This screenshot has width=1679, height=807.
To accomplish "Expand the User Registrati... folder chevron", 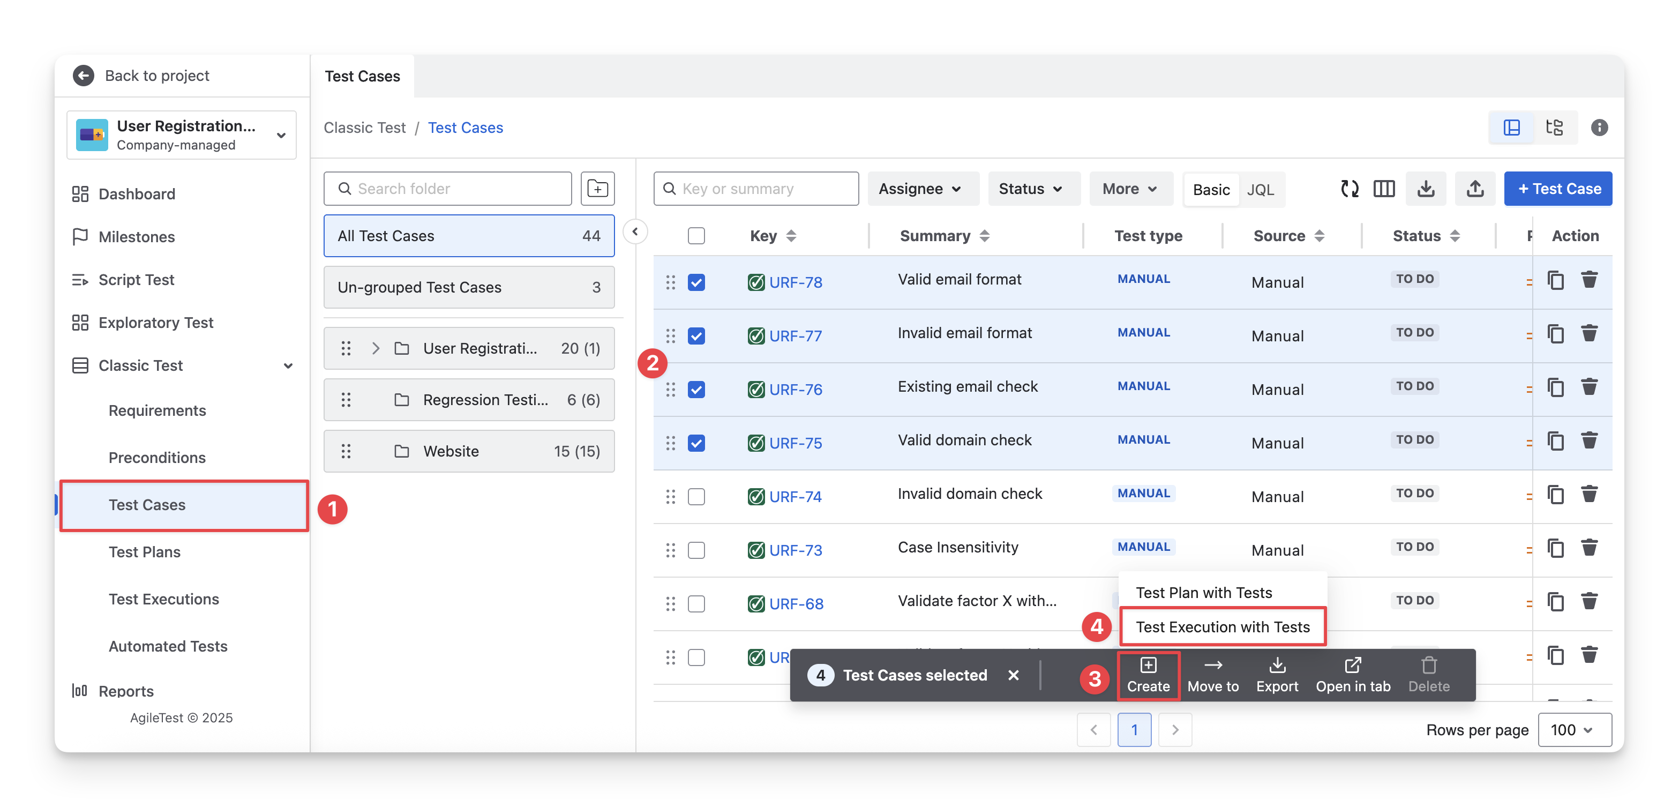I will pos(376,349).
